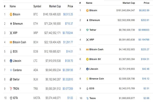Click the Binance Coin icon

coord(87,79)
